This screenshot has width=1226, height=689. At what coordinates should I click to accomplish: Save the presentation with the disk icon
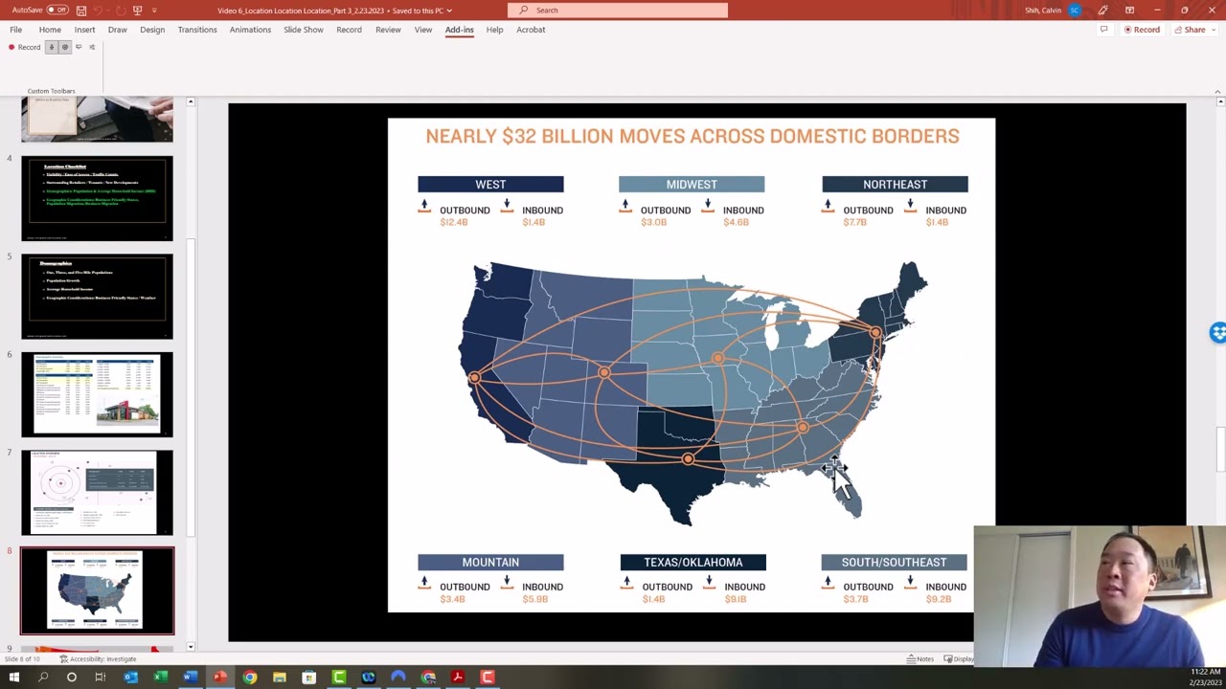click(x=81, y=10)
